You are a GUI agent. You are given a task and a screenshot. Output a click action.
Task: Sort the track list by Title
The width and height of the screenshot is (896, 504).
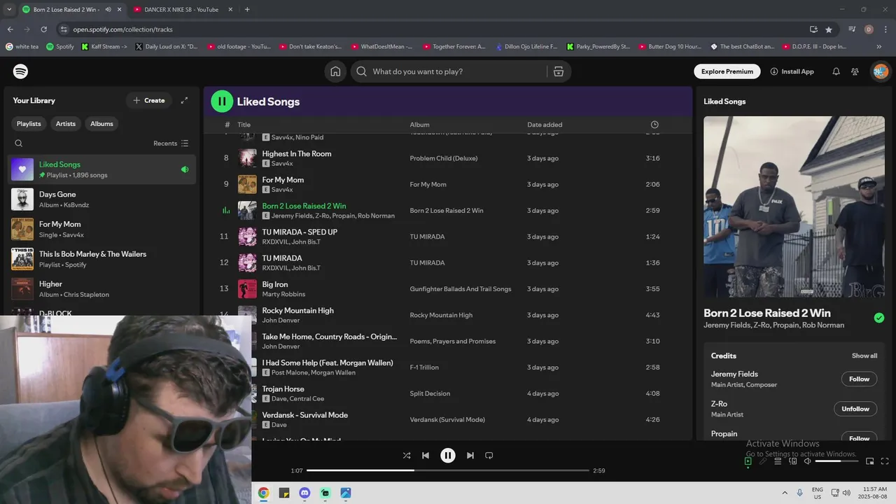coord(244,125)
